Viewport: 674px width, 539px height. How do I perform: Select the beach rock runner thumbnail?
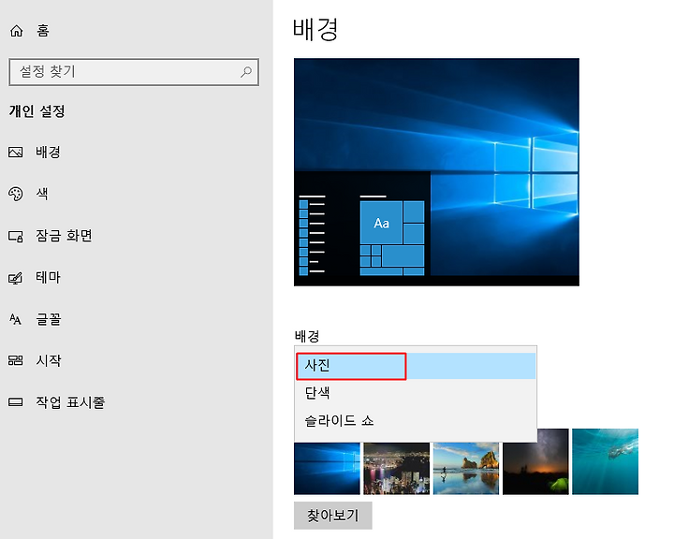point(466,469)
